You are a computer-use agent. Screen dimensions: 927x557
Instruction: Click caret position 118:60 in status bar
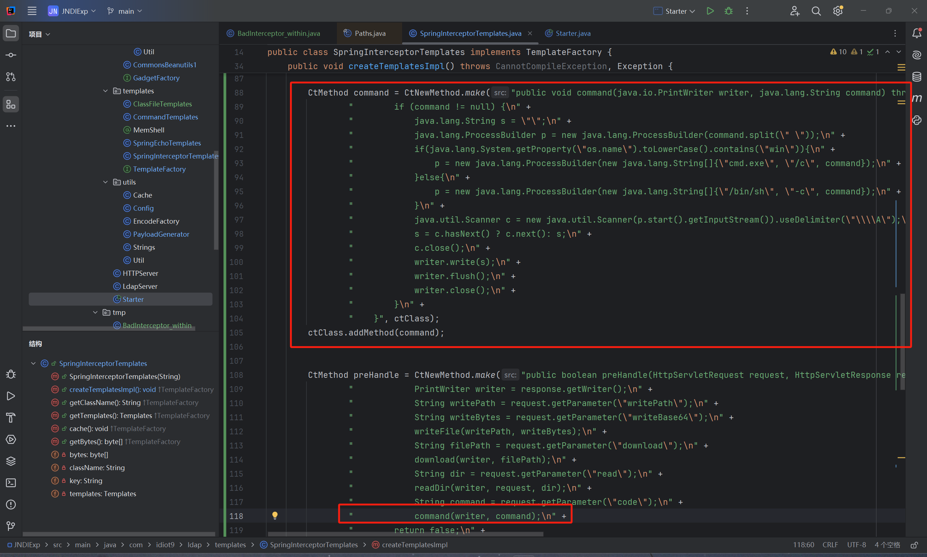click(x=803, y=545)
